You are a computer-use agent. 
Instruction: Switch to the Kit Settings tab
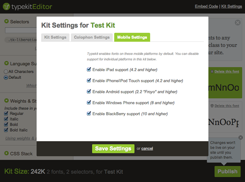coord(55,38)
